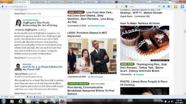This screenshot has height=104, width=186.
Task: Switch to children of jewis tab
Action: coord(106,2)
